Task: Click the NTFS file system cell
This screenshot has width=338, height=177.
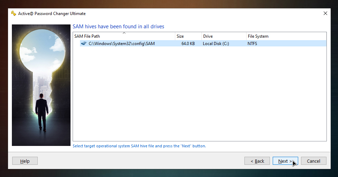Action: (252, 44)
